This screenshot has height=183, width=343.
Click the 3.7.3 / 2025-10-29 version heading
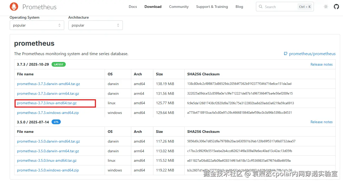(33, 64)
